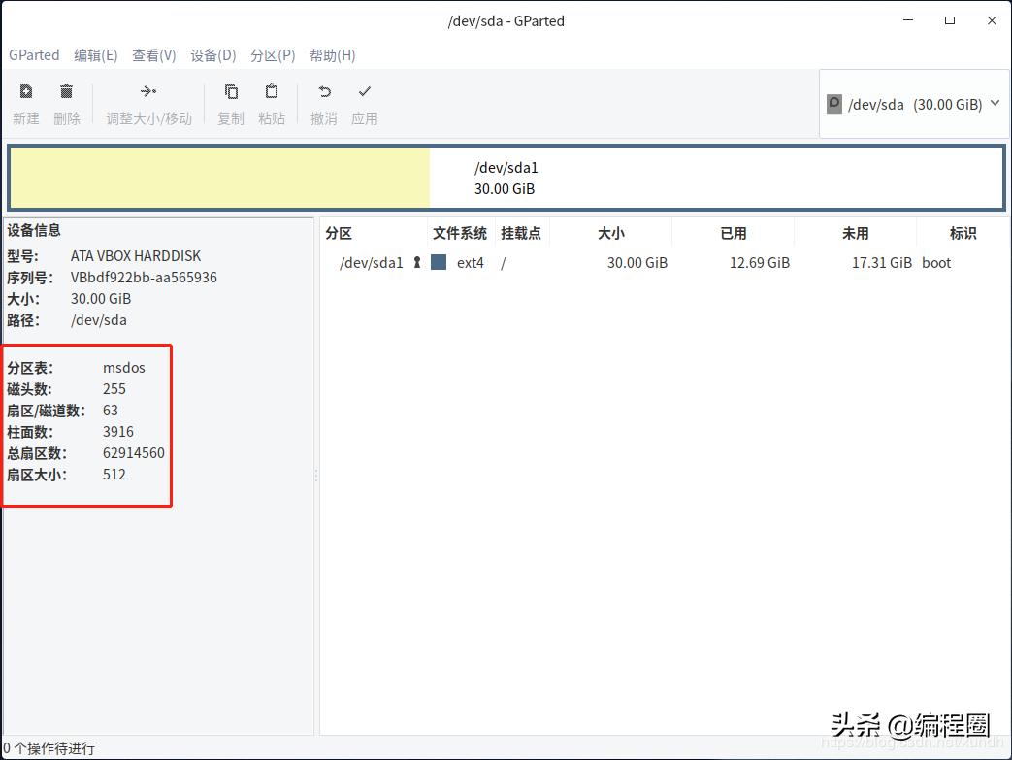Click the Paste partition icon (粘贴)
1012x760 pixels.
click(271, 102)
